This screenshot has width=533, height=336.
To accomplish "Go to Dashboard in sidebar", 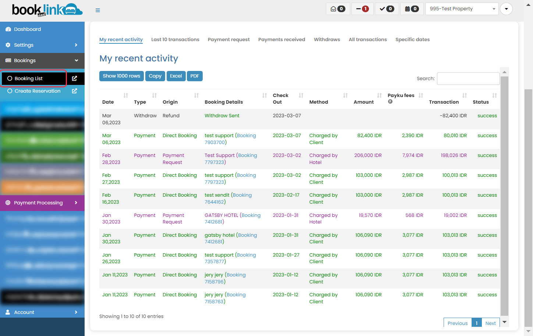I will (x=42, y=29).
